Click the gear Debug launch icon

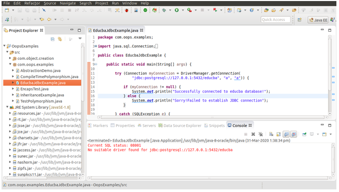(x=164, y=10)
